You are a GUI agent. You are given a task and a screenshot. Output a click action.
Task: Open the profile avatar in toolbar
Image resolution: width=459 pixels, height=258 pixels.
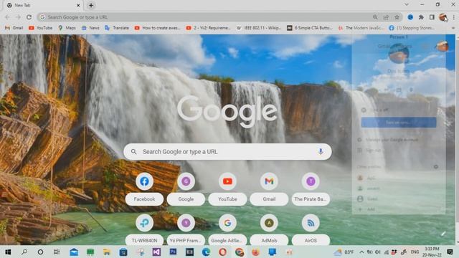[443, 17]
